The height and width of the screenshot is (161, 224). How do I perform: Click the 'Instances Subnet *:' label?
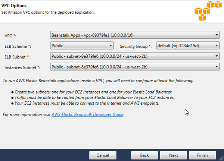22,67
